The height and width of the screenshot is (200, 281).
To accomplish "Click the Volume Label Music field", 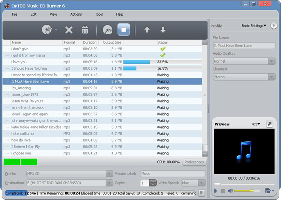I will tap(173, 174).
